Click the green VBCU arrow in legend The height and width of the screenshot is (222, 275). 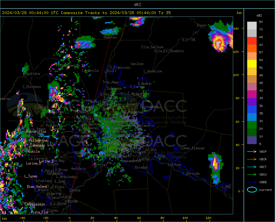tap(252, 175)
